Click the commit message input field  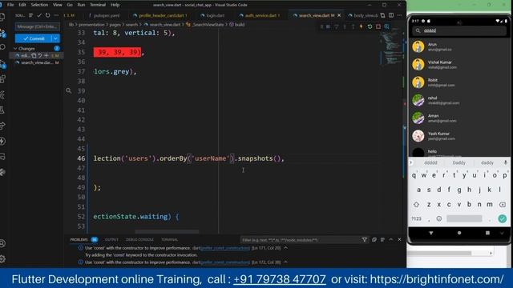coord(38,26)
